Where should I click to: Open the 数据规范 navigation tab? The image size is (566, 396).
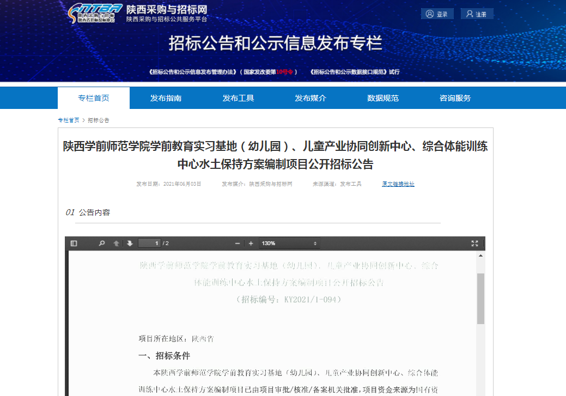tap(383, 98)
